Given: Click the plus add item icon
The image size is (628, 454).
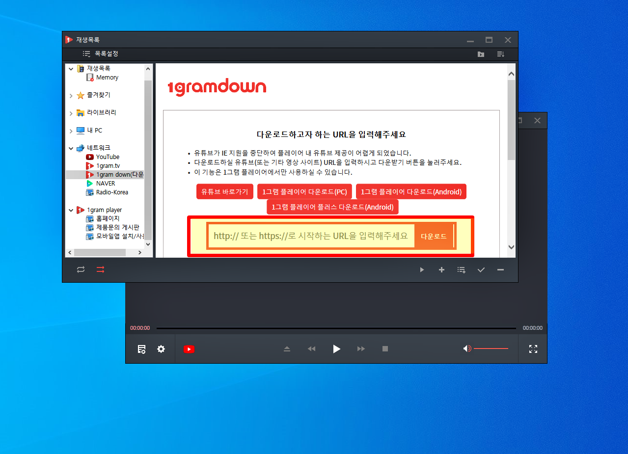Looking at the screenshot, I should pos(441,269).
